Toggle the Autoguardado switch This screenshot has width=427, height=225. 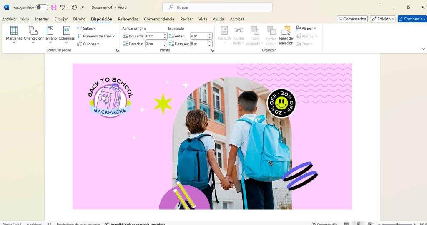point(42,7)
